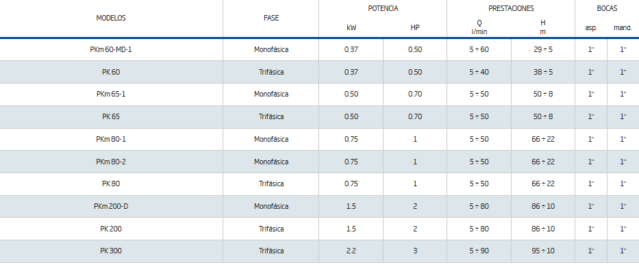
Task: Click the PKm 200-D model cell
Action: click(x=111, y=206)
